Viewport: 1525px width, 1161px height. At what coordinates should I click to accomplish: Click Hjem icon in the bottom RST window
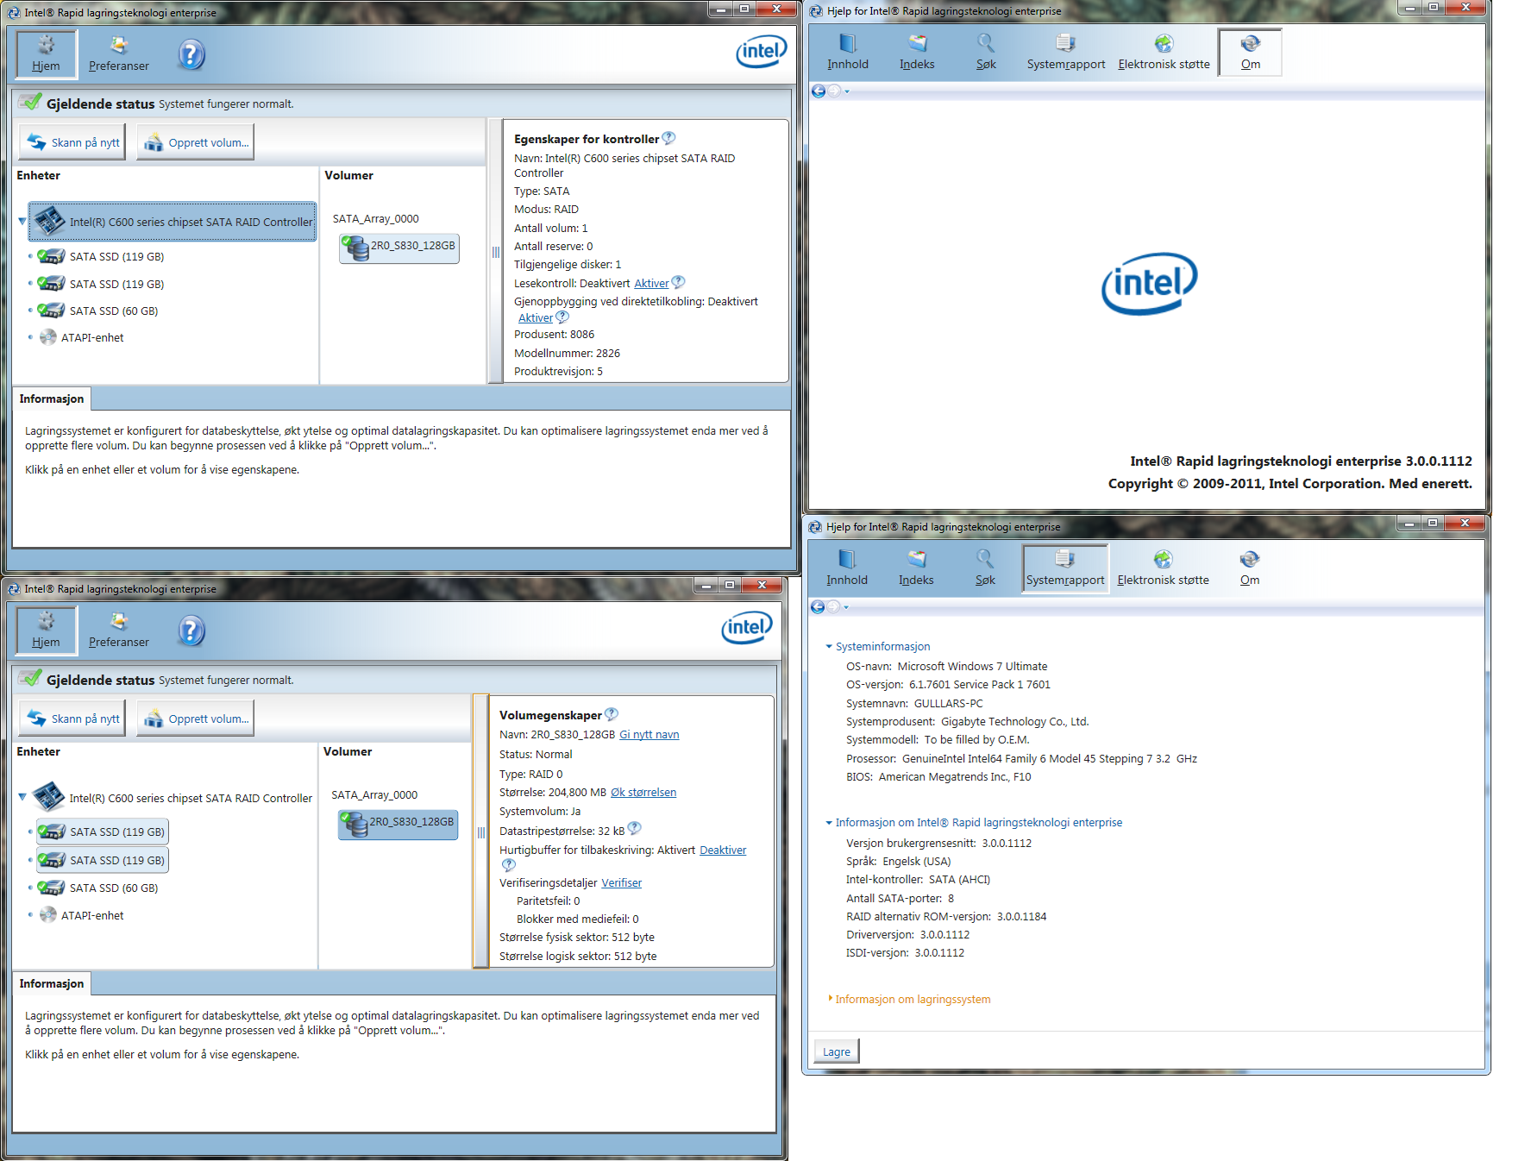click(47, 630)
